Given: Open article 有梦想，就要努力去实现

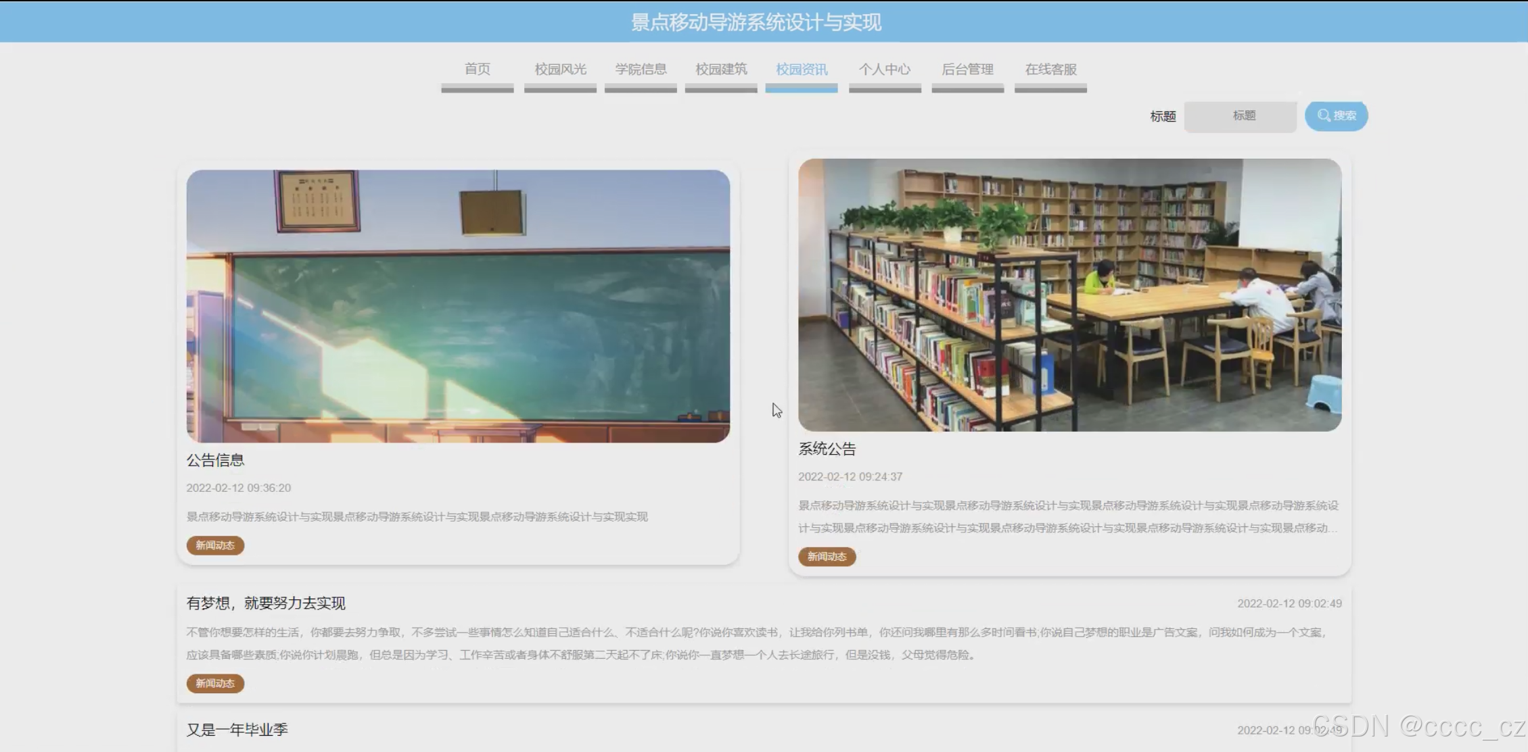Looking at the screenshot, I should 266,603.
